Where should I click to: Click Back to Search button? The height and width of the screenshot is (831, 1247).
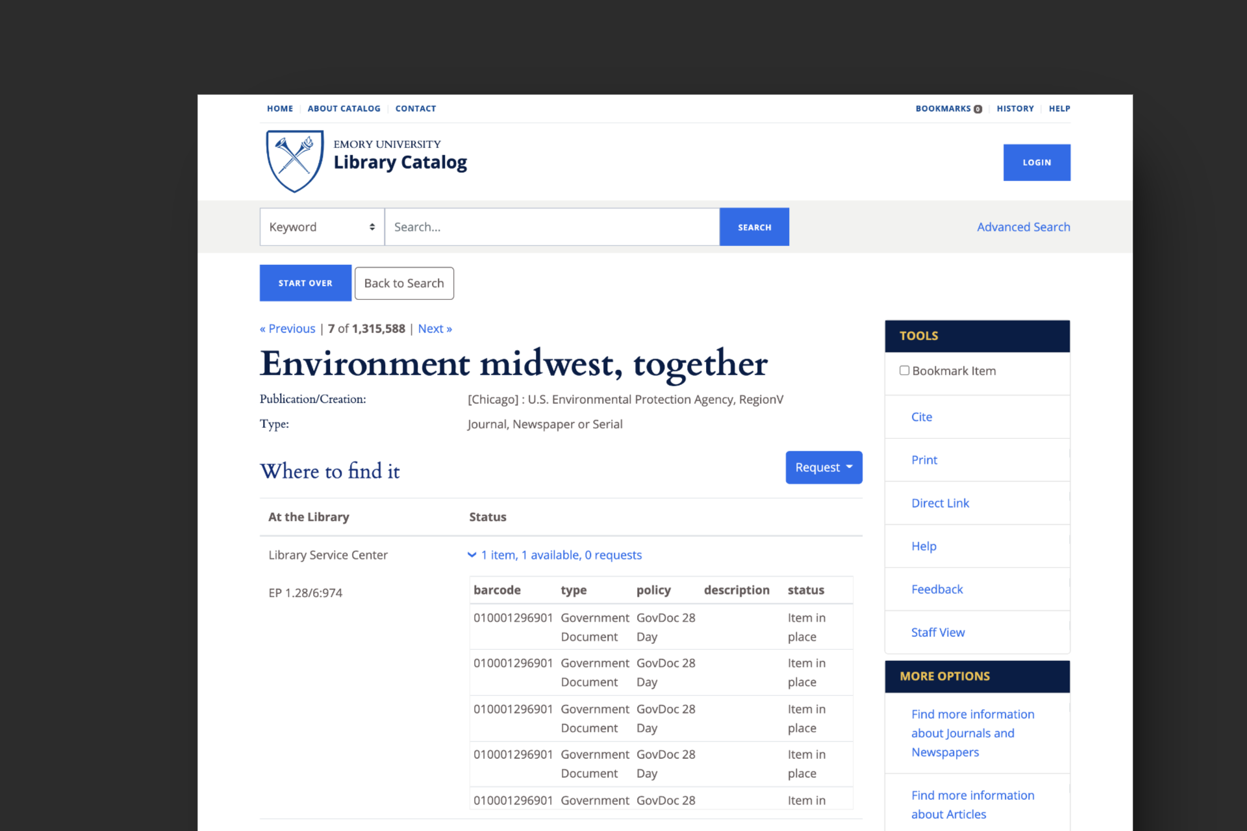(404, 283)
